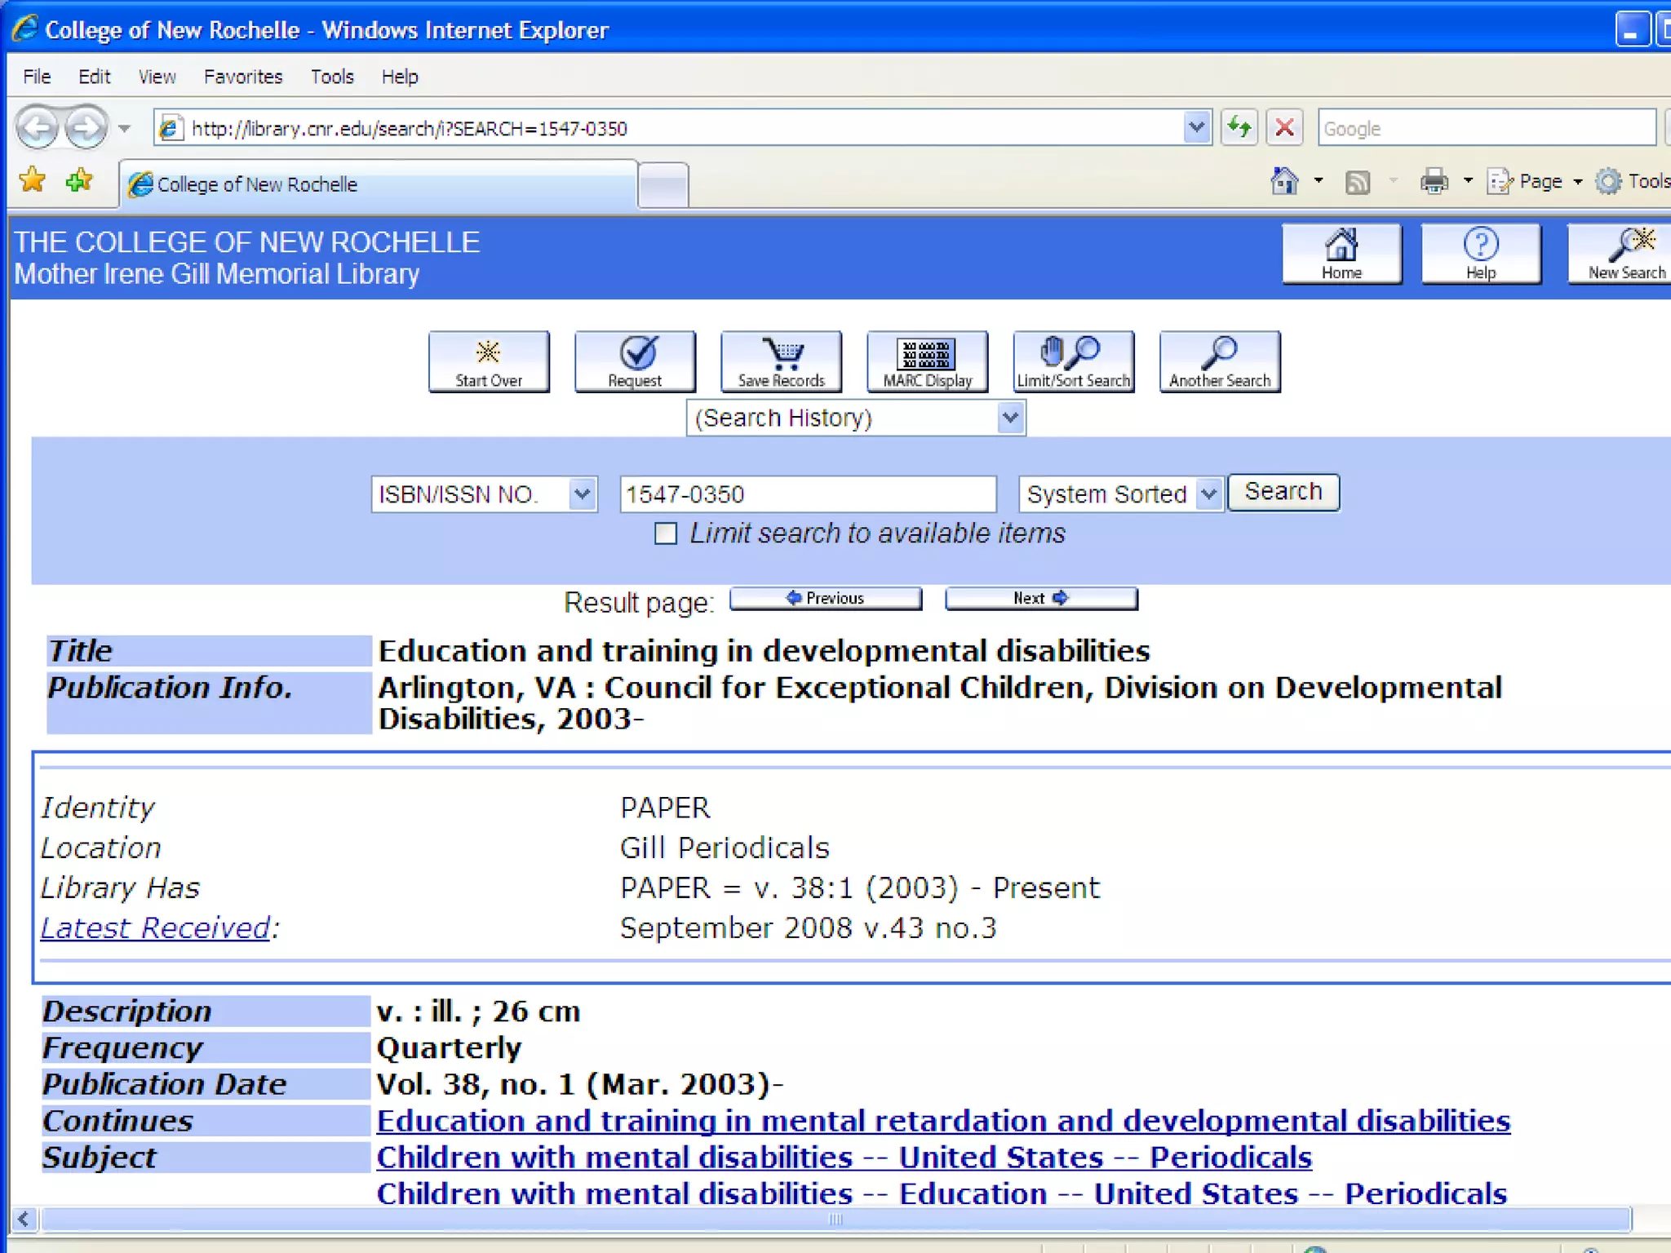Click the Search button
This screenshot has height=1253, width=1671.
(x=1283, y=492)
